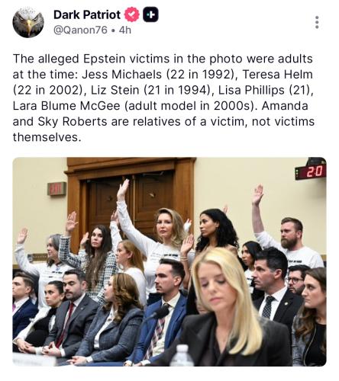Click the pink verified checkmark badge
This screenshot has height=381, width=339.
click(132, 14)
